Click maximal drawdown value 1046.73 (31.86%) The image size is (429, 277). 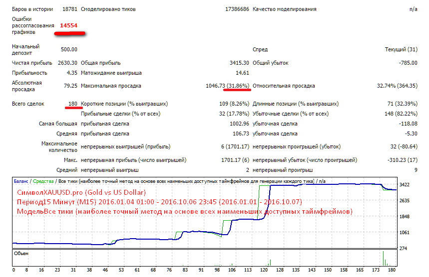coord(227,86)
